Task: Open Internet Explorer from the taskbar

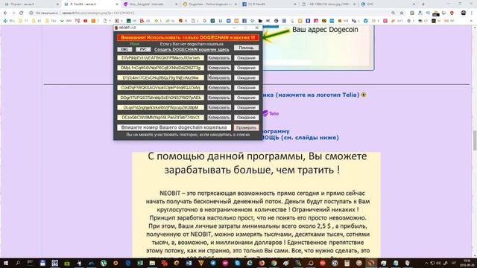Action: 250,263
